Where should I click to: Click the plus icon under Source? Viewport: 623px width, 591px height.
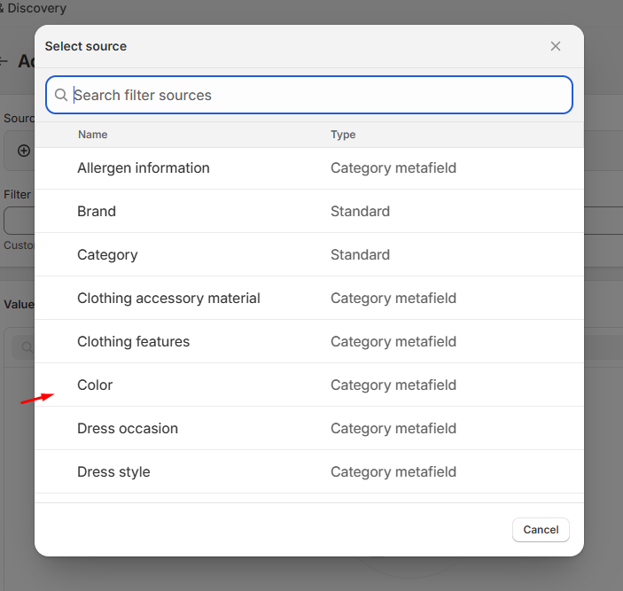24,151
